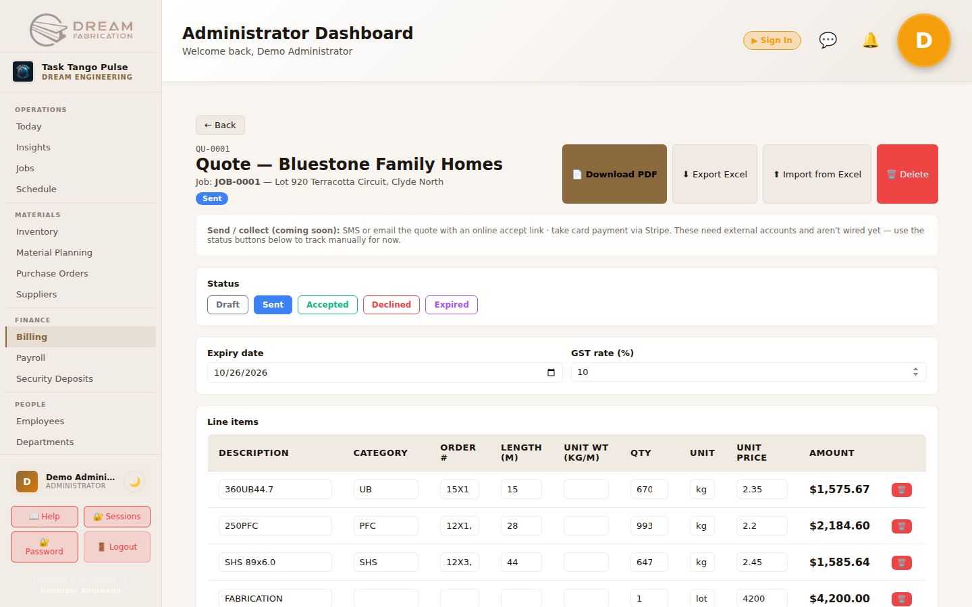Click the Sign In button
Viewport: 972px width, 607px height.
tap(772, 40)
